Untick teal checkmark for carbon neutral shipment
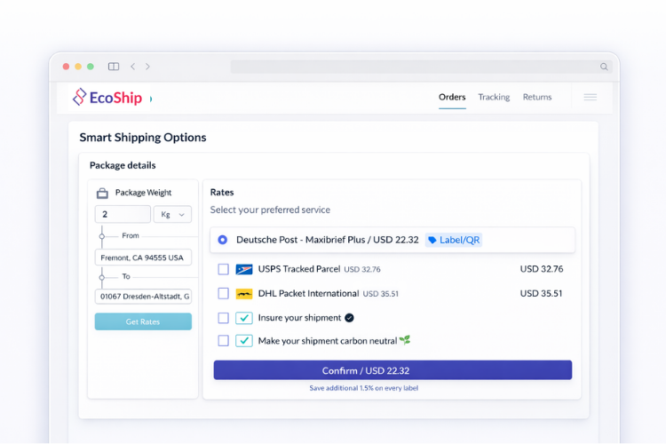This screenshot has height=444, width=666. pos(244,341)
